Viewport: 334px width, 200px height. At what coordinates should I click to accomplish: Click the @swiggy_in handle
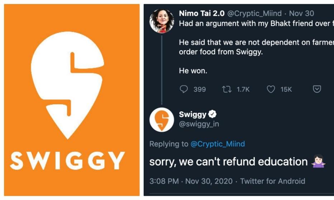point(199,124)
